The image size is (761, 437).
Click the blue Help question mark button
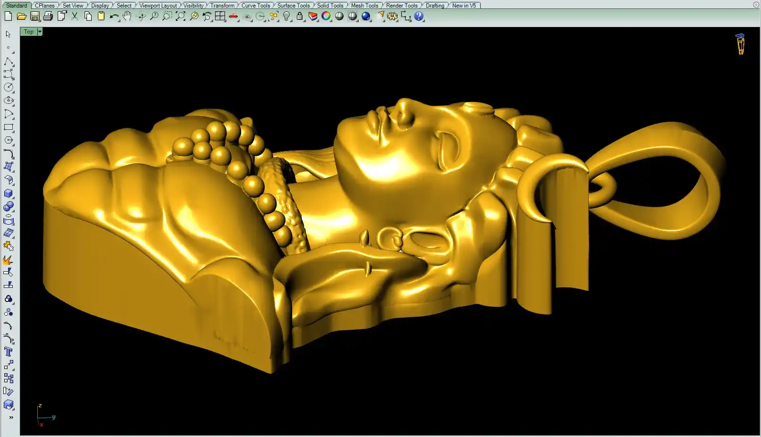coord(419,17)
